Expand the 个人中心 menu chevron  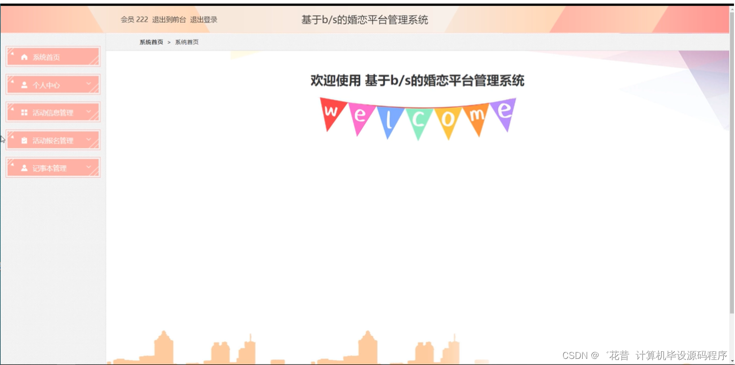click(89, 85)
